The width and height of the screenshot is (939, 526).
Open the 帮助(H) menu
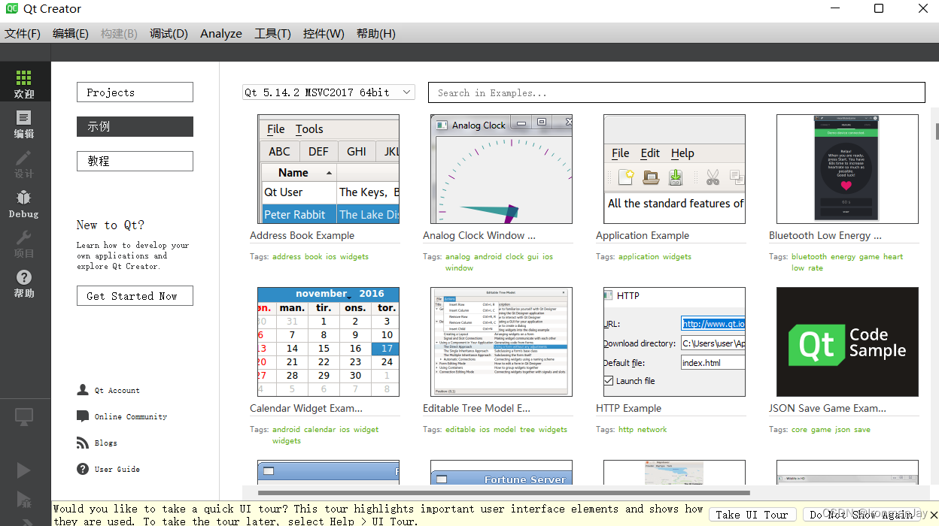[x=375, y=34]
